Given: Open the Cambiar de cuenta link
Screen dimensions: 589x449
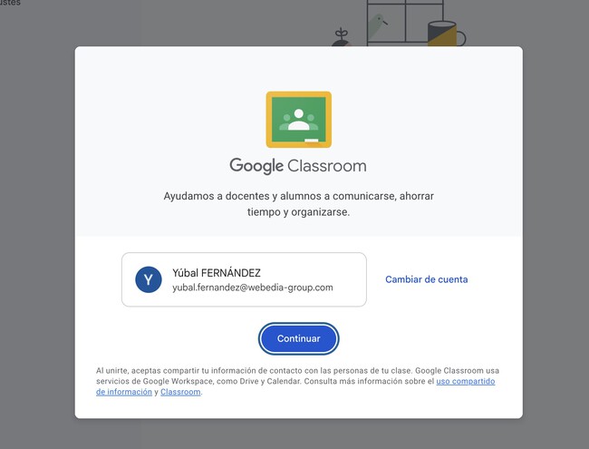Looking at the screenshot, I should point(426,279).
